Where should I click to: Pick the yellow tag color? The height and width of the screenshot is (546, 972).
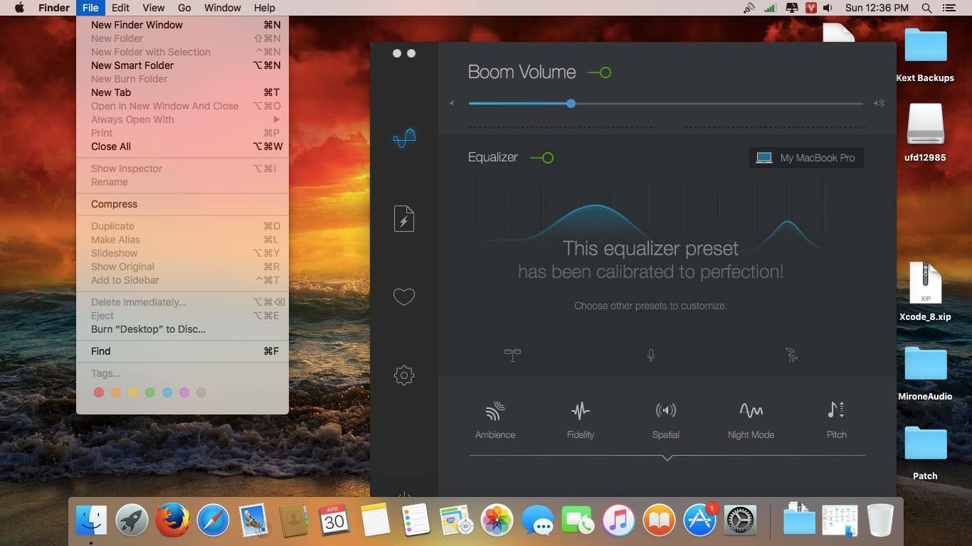click(133, 392)
